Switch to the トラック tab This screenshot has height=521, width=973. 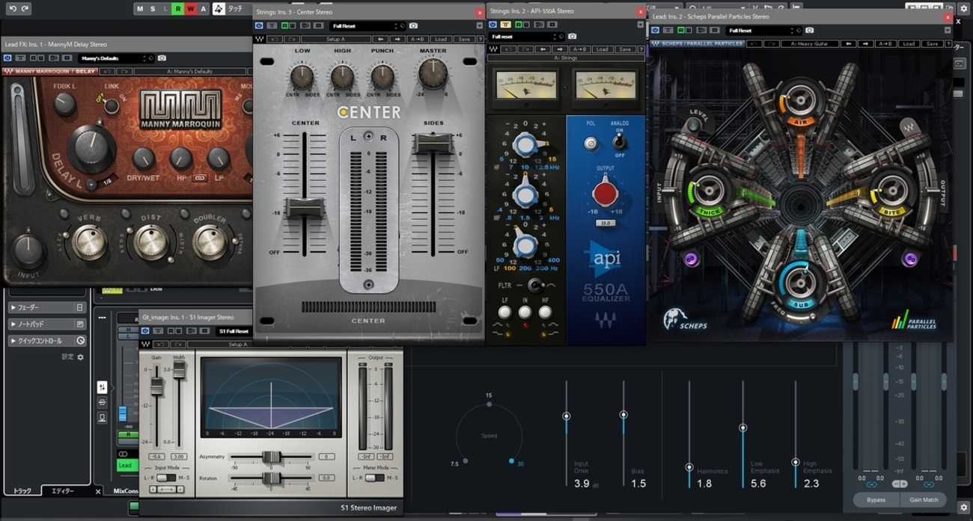point(22,491)
